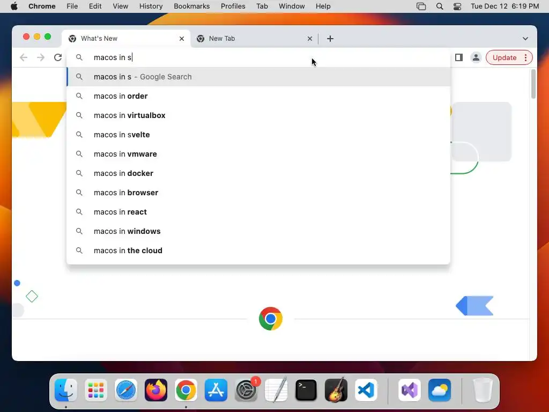Image resolution: width=549 pixels, height=412 pixels.
Task: Open a new tab with plus button
Action: click(x=330, y=39)
